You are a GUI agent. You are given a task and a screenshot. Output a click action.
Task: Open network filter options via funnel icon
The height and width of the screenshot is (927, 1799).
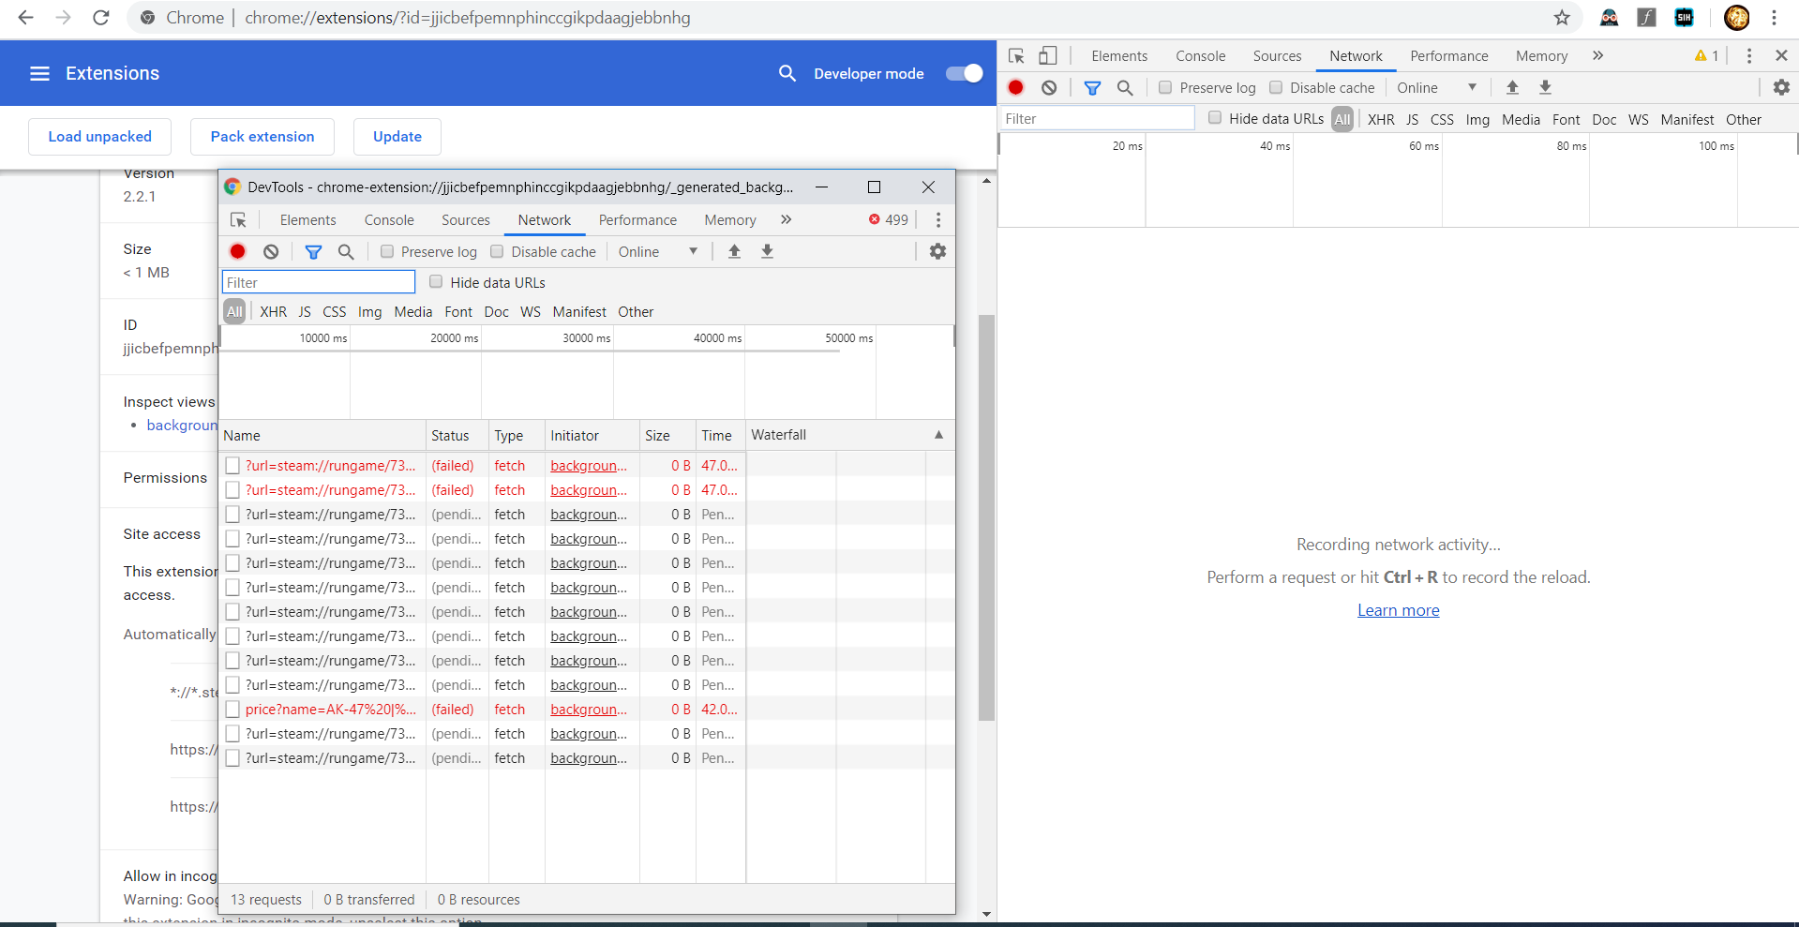click(313, 251)
